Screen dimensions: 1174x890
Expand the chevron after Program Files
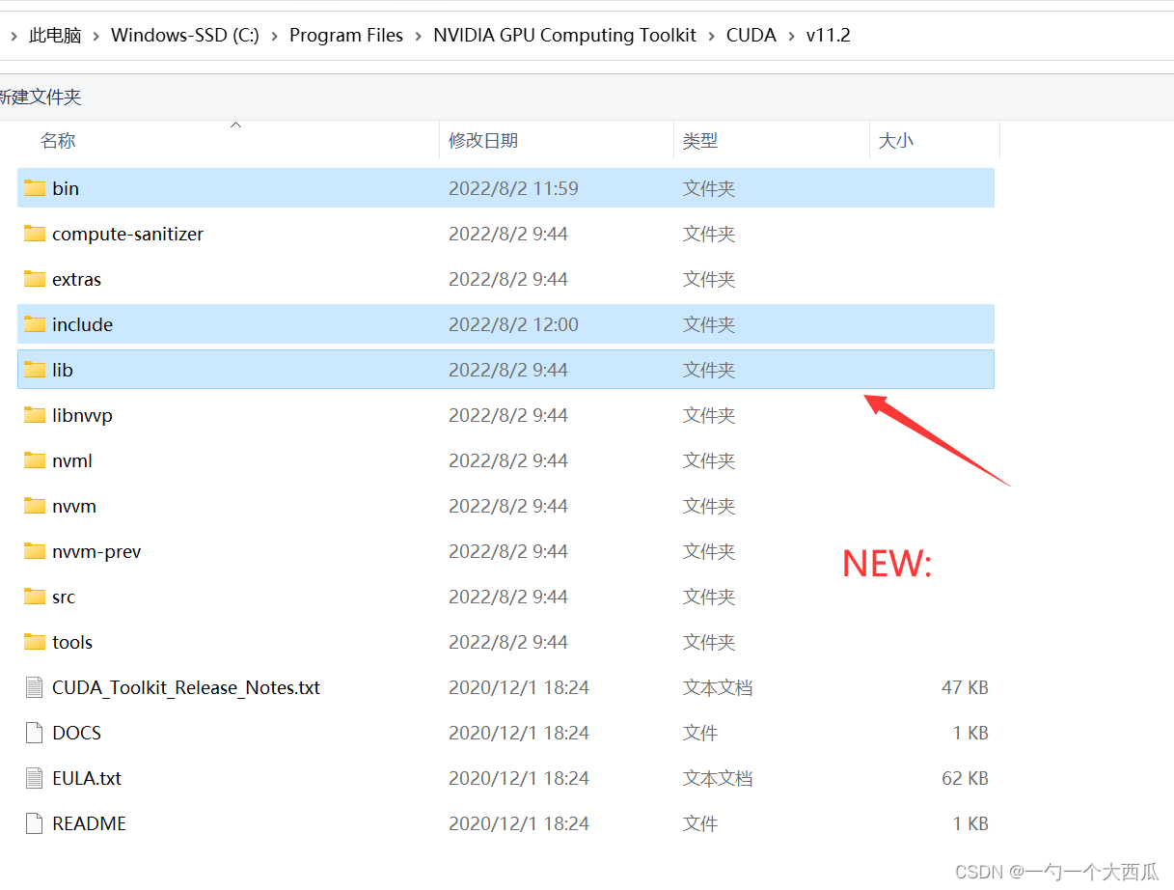click(x=419, y=36)
